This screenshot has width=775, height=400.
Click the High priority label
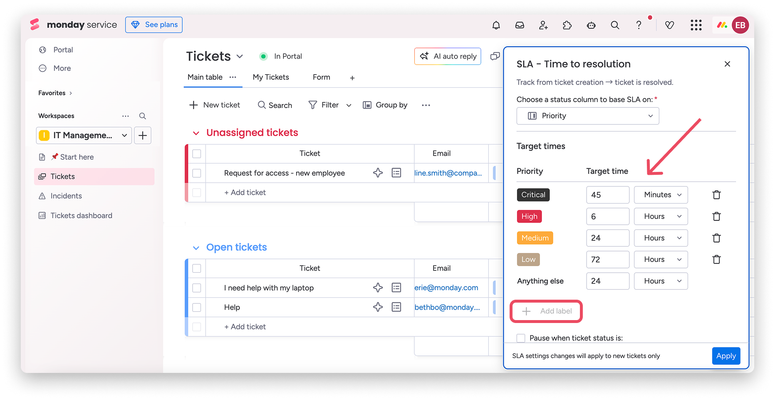point(530,216)
